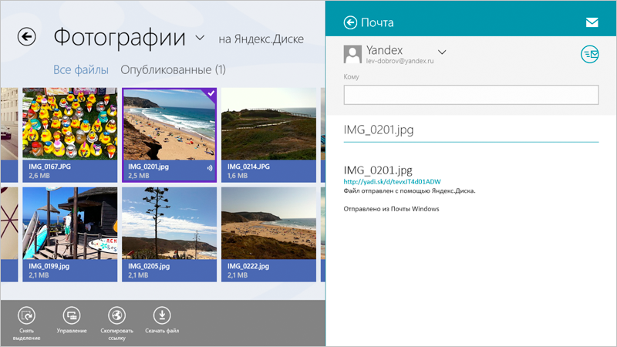Click the text Файл отправлен с помощью Яндекс.Диска
This screenshot has height=347, width=617.
coord(410,191)
